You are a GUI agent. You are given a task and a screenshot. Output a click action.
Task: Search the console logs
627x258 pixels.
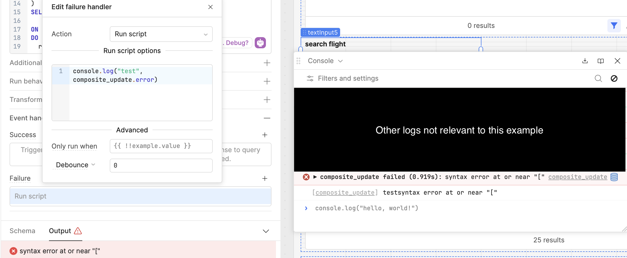(x=598, y=78)
